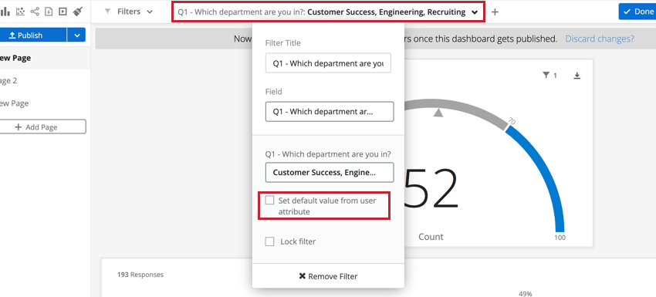The height and width of the screenshot is (297, 656).
Task: Click the Count label under gauge
Action: point(431,237)
